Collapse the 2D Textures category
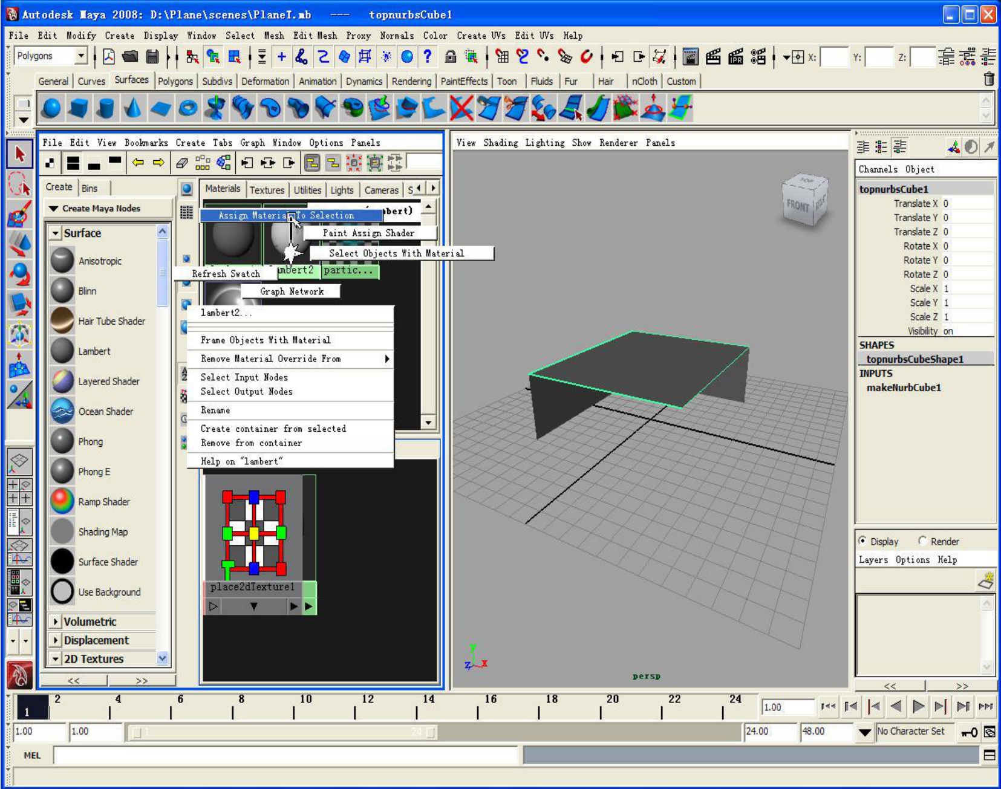 point(56,659)
